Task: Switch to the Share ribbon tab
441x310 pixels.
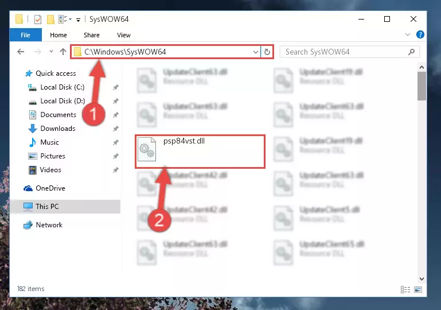Action: 91,35
